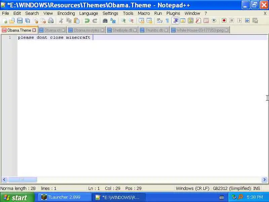Screen dimensions: 269x202
Task: Click the Close document toolbar icon
Action: [x=35, y=21]
